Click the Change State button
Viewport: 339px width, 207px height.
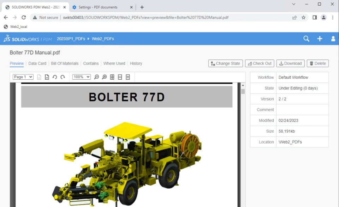pos(226,63)
